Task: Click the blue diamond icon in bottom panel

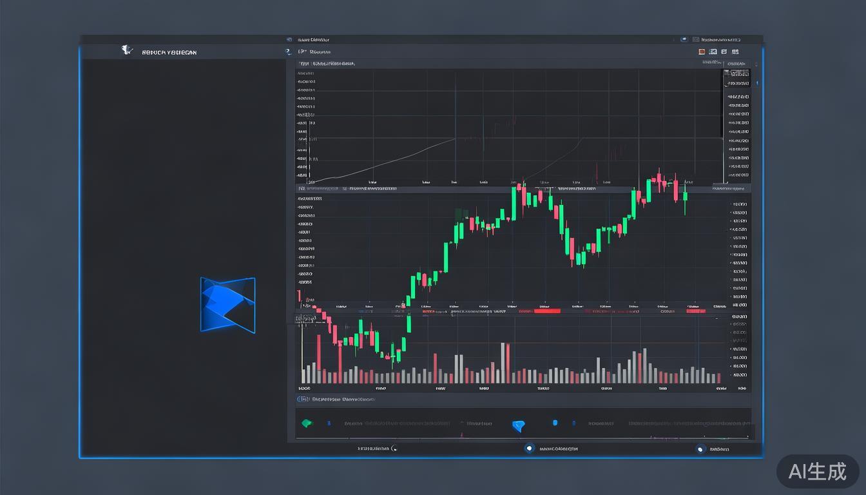Action: pyautogui.click(x=519, y=425)
